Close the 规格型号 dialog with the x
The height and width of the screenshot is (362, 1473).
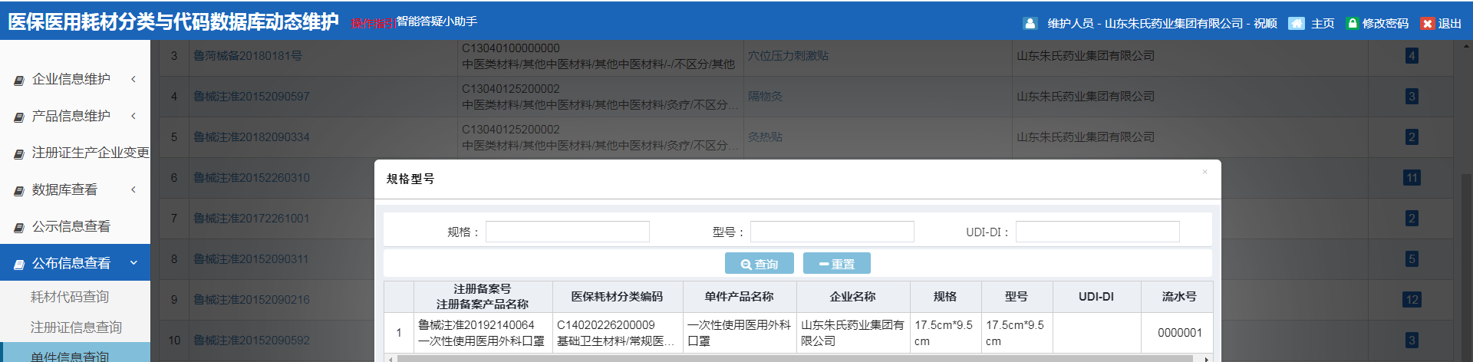[x=1204, y=172]
